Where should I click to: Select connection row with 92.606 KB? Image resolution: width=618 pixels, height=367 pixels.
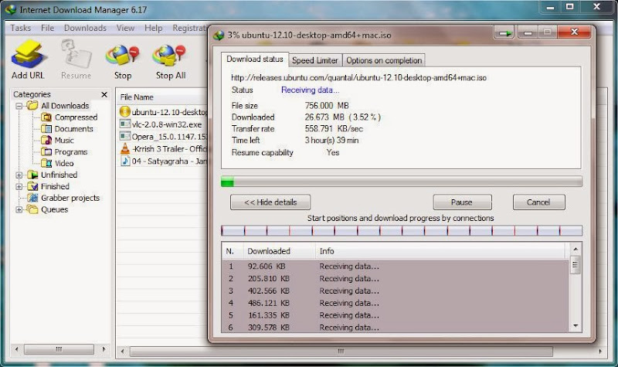coord(396,267)
